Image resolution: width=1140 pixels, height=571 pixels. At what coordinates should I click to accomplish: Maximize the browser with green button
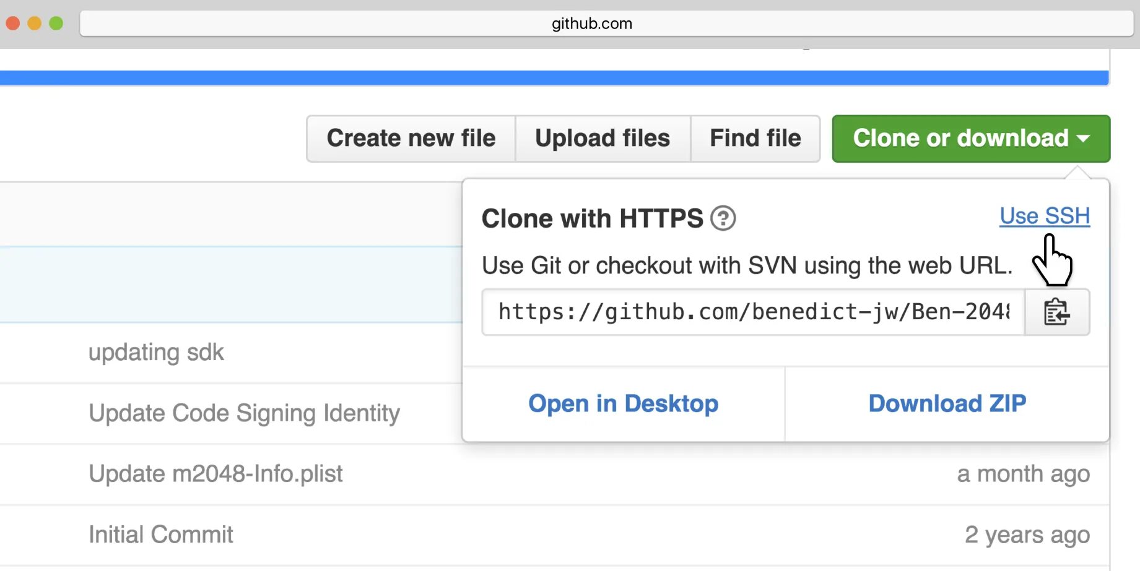pyautogui.click(x=56, y=24)
